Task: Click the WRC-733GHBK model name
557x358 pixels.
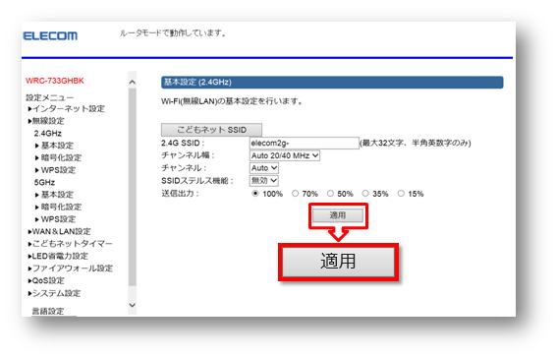Action: coord(55,81)
